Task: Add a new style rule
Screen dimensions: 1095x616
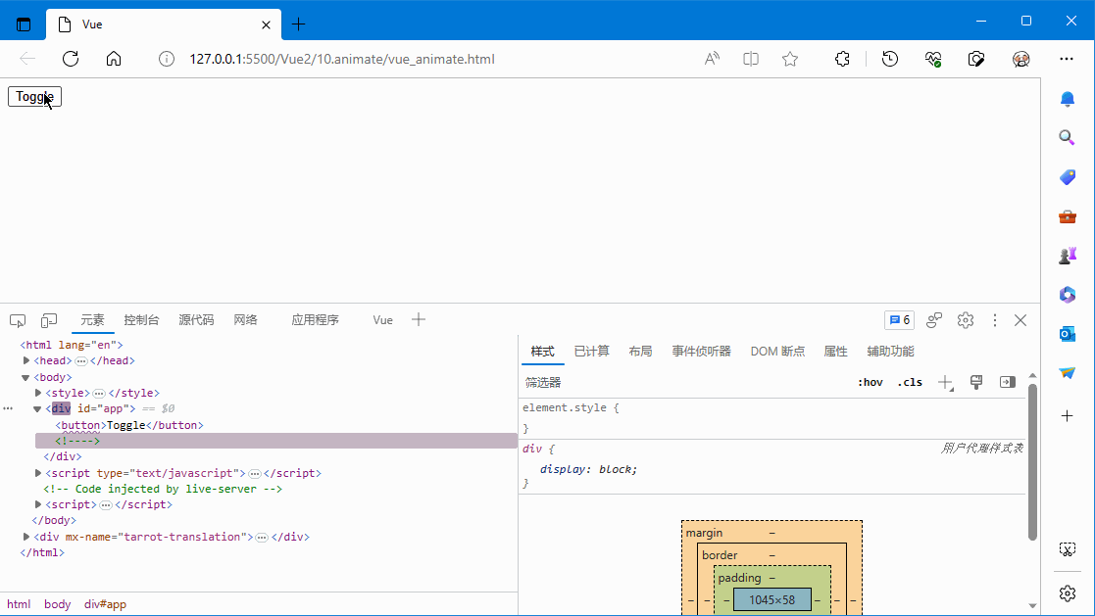Action: 946,382
